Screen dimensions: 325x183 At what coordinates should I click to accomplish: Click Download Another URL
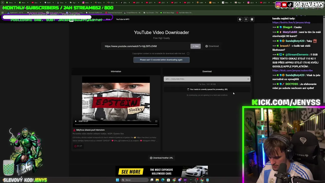pos(161,158)
